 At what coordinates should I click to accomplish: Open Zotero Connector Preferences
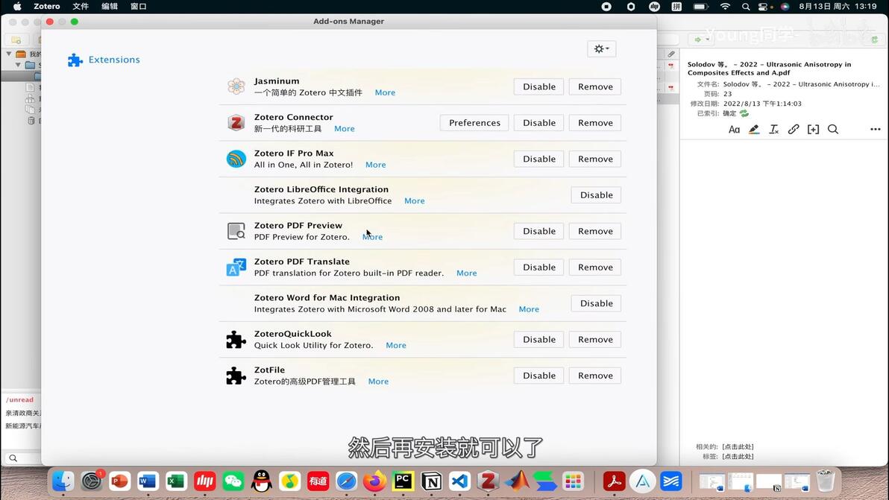[x=474, y=123]
